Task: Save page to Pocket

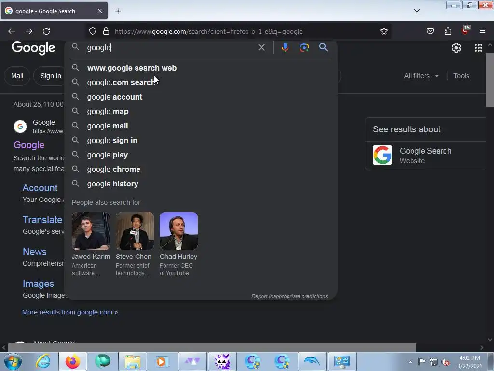Action: [x=430, y=31]
